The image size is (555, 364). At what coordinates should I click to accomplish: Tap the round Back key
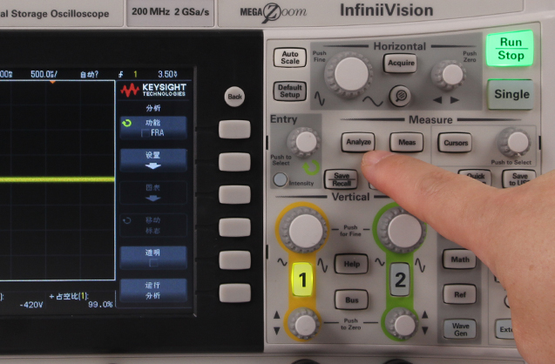point(234,96)
